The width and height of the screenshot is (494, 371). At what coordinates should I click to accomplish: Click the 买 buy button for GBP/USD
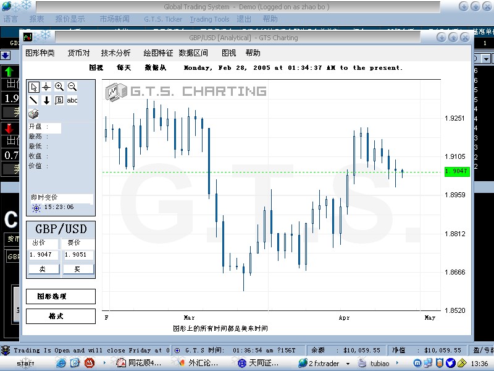pos(78,269)
